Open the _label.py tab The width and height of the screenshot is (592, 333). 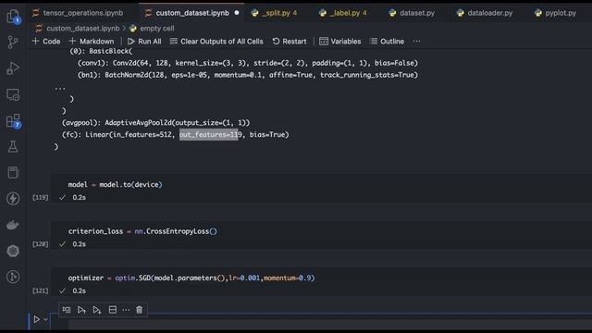coord(343,13)
